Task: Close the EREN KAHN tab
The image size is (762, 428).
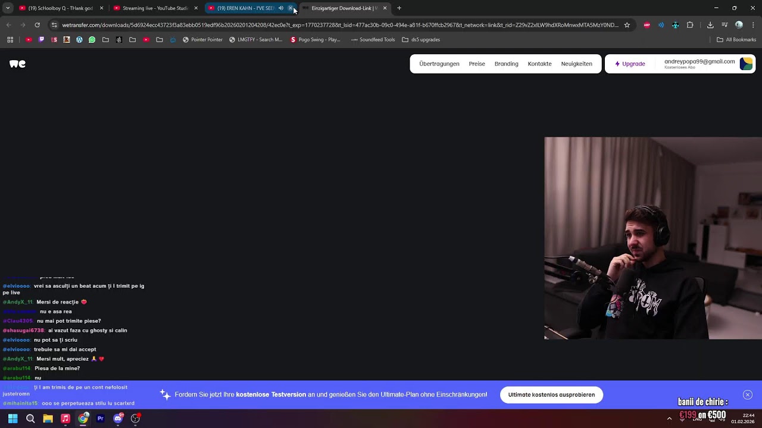Action: pyautogui.click(x=291, y=8)
